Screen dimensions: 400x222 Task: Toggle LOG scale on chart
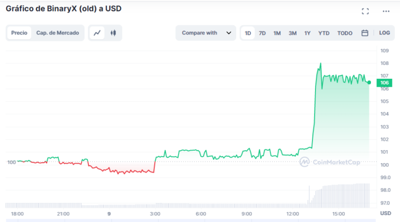(x=384, y=33)
